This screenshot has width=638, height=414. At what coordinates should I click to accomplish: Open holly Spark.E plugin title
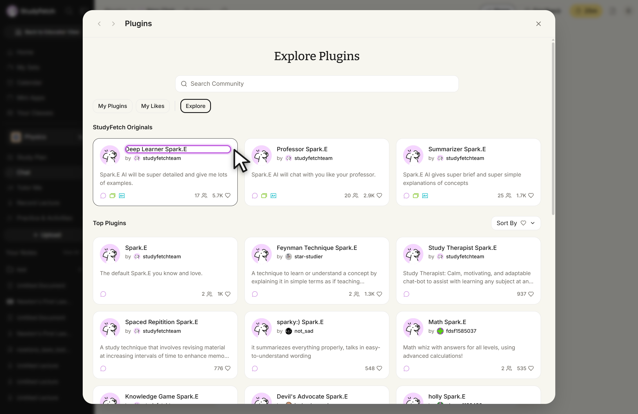tap(447, 397)
